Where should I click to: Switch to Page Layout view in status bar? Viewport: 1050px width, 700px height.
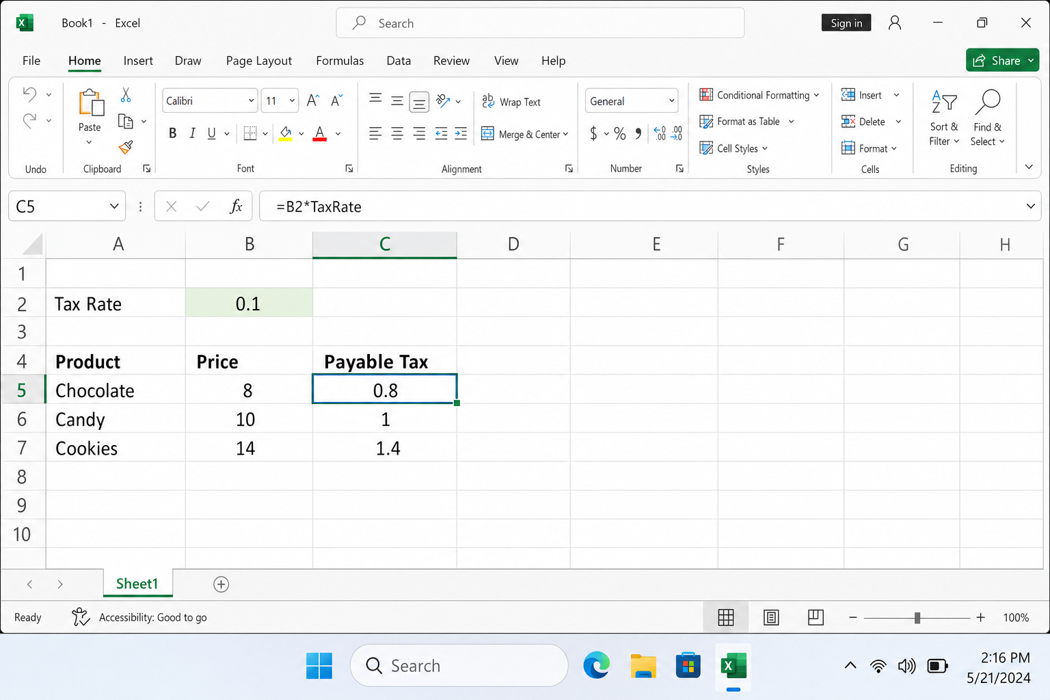[771, 617]
